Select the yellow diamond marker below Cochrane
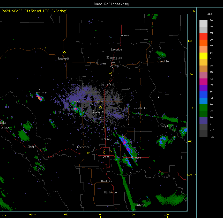 point(88,153)
